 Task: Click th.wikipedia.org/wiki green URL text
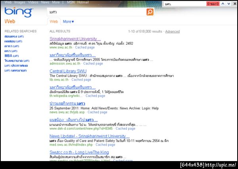66,96
